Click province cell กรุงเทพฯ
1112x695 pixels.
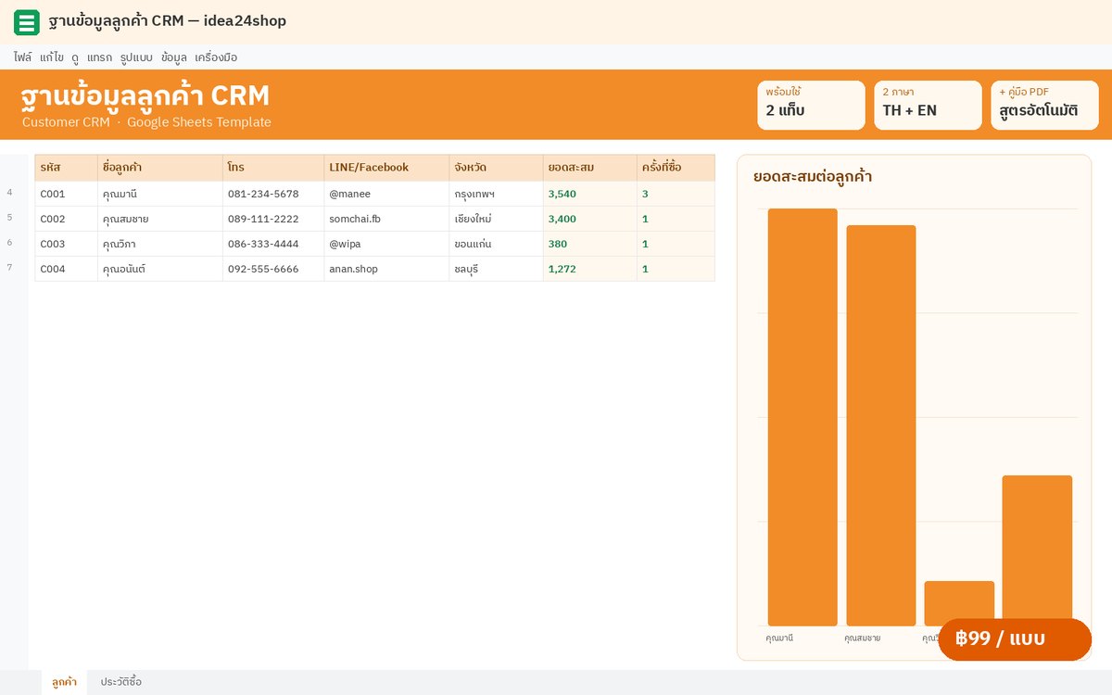[496, 194]
